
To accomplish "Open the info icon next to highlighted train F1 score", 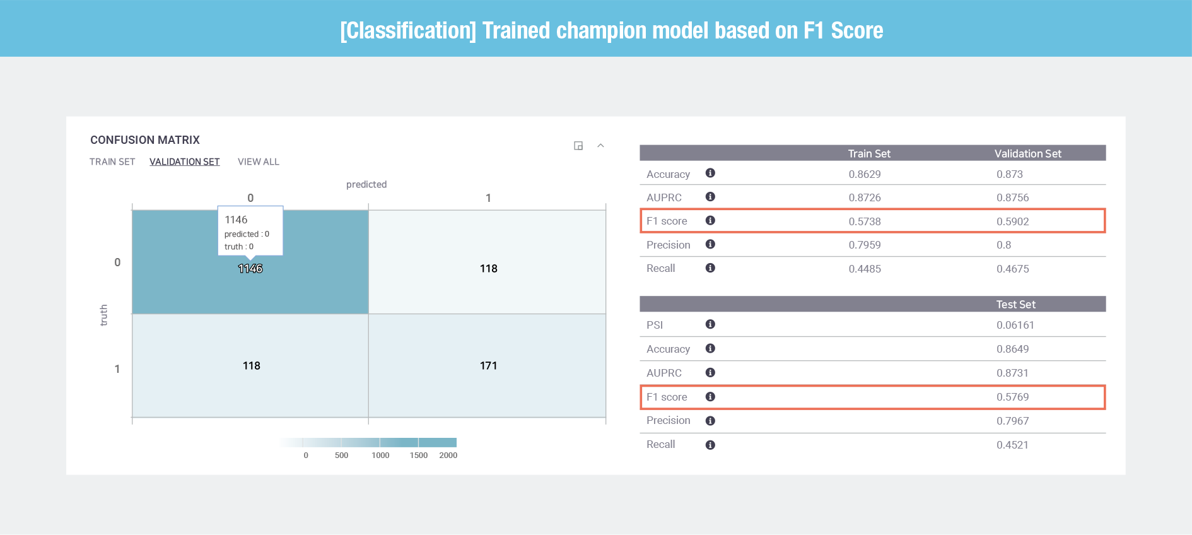I will click(710, 220).
